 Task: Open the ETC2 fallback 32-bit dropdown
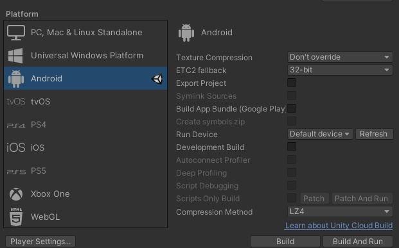[340, 70]
